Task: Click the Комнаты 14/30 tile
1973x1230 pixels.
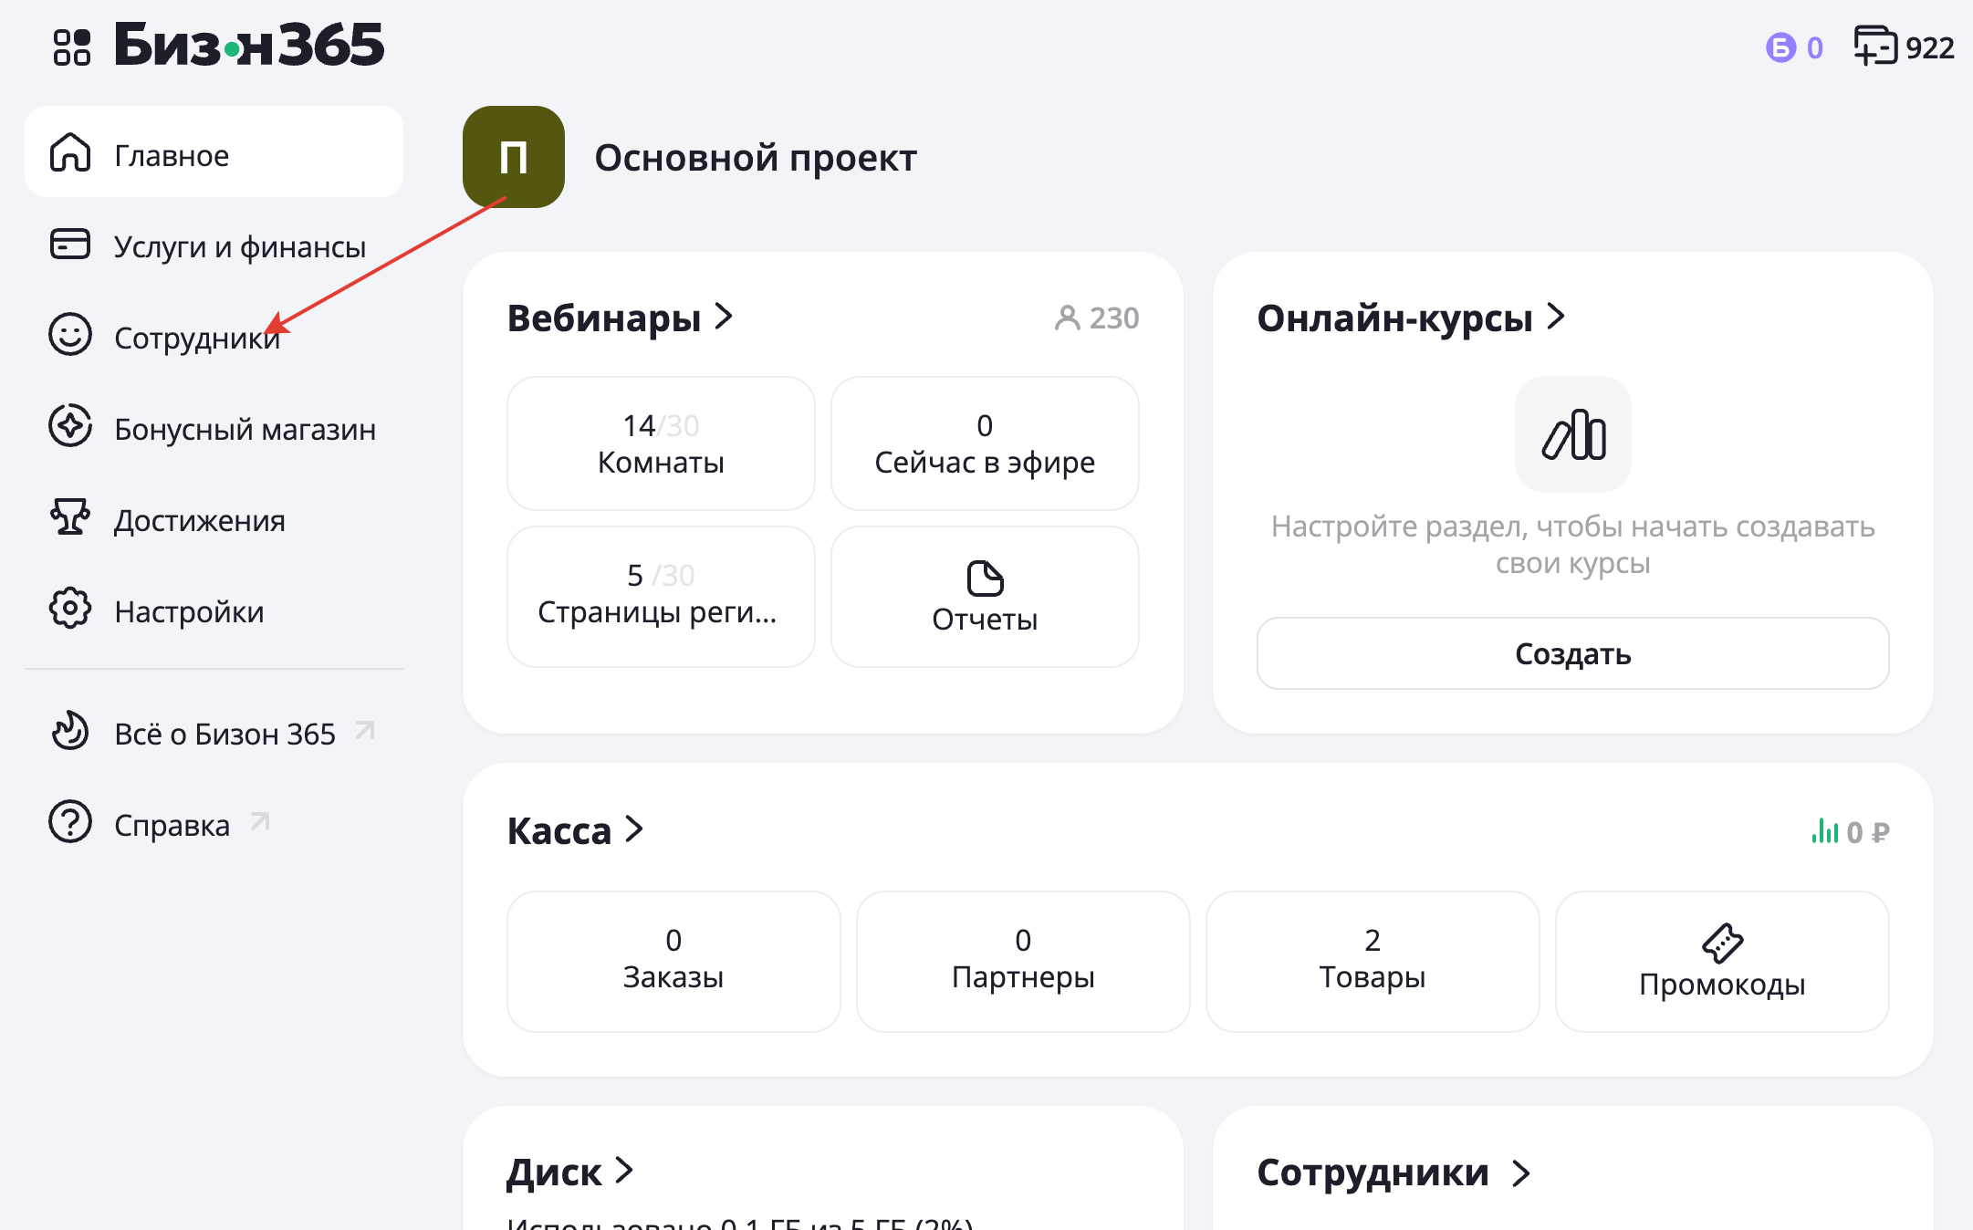Action: [661, 443]
